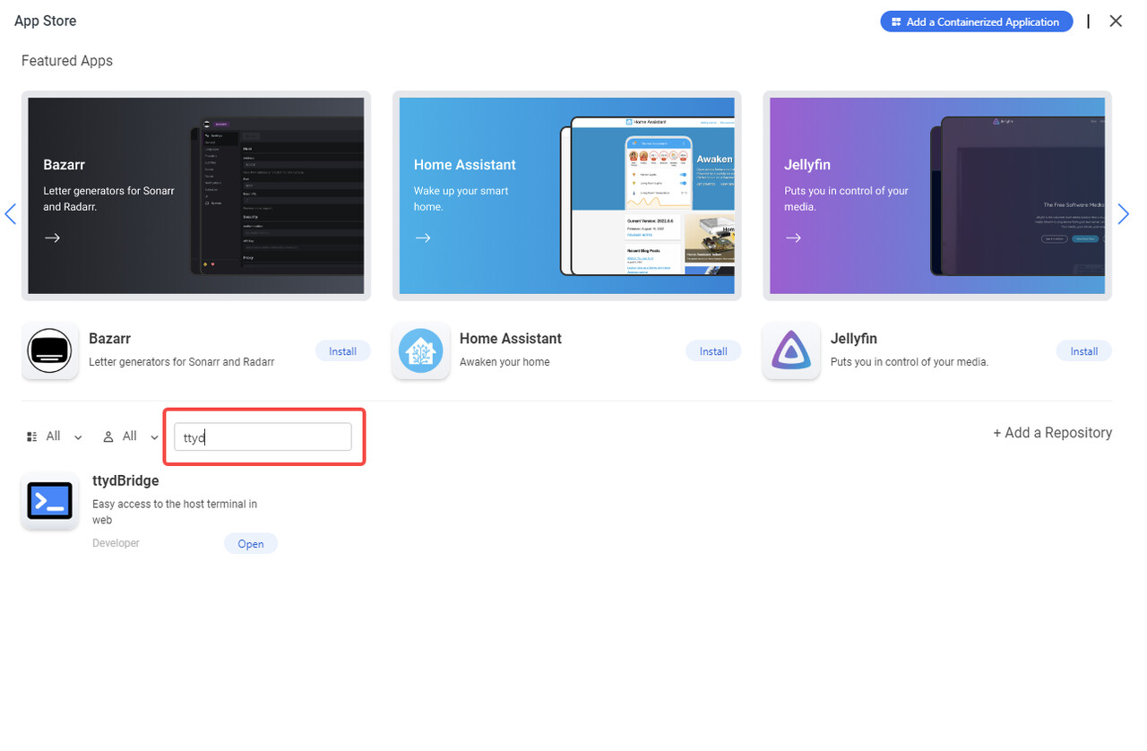
Task: Click Add a Containerized Application button
Action: tap(976, 22)
